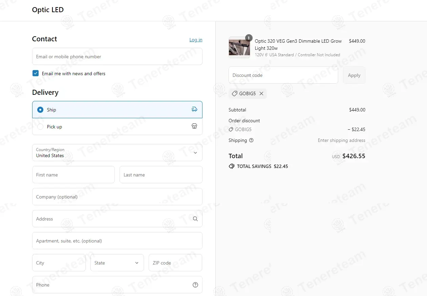Expand the State dropdown
This screenshot has height=296, width=427.
click(117, 263)
